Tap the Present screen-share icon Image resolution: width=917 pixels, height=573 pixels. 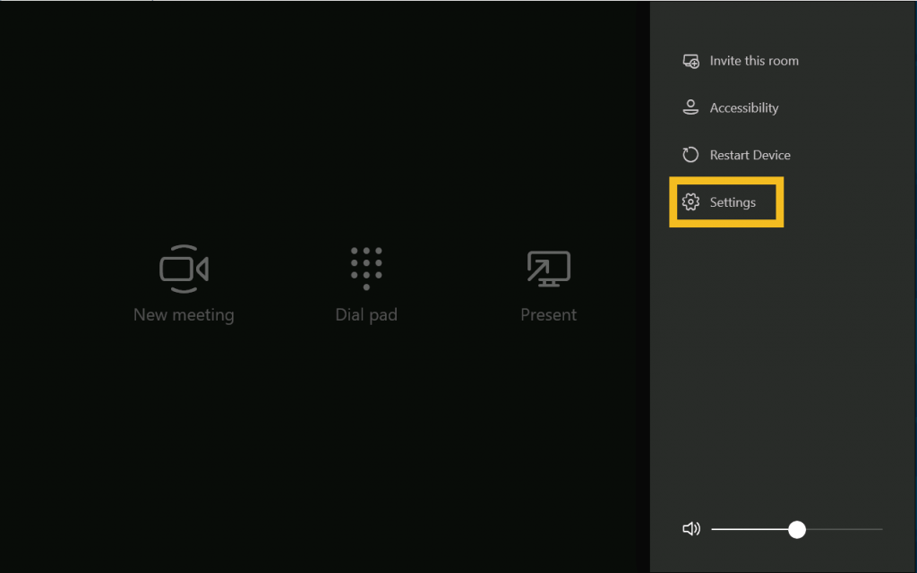point(549,269)
